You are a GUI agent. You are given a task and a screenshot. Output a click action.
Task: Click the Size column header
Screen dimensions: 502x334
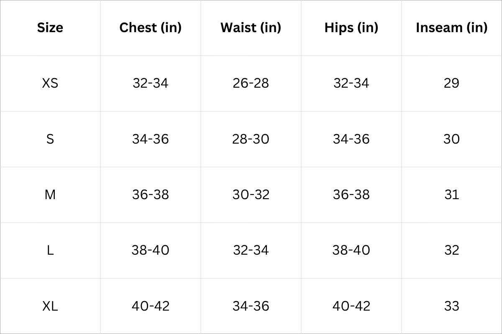tap(50, 28)
